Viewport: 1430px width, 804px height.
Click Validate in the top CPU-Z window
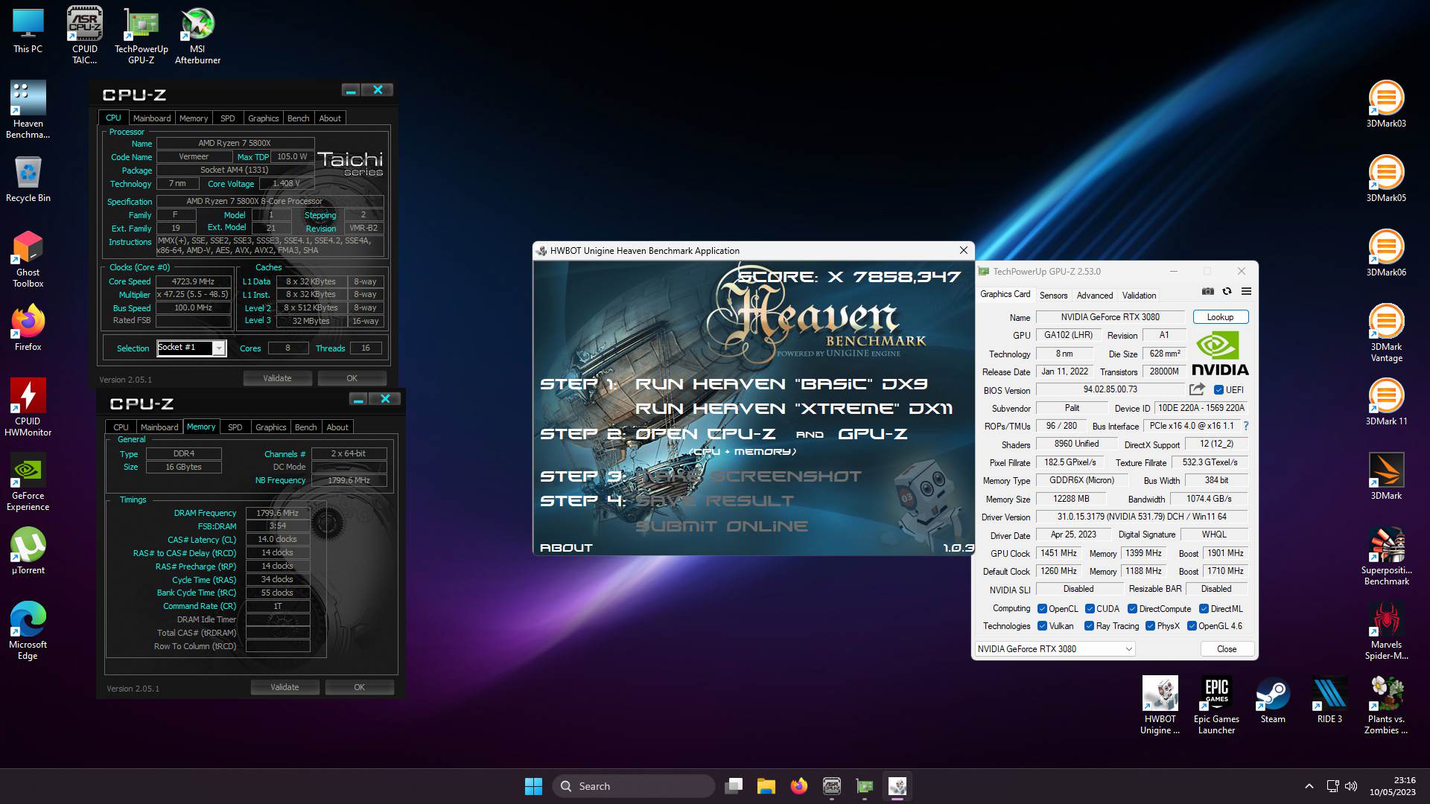(x=277, y=378)
